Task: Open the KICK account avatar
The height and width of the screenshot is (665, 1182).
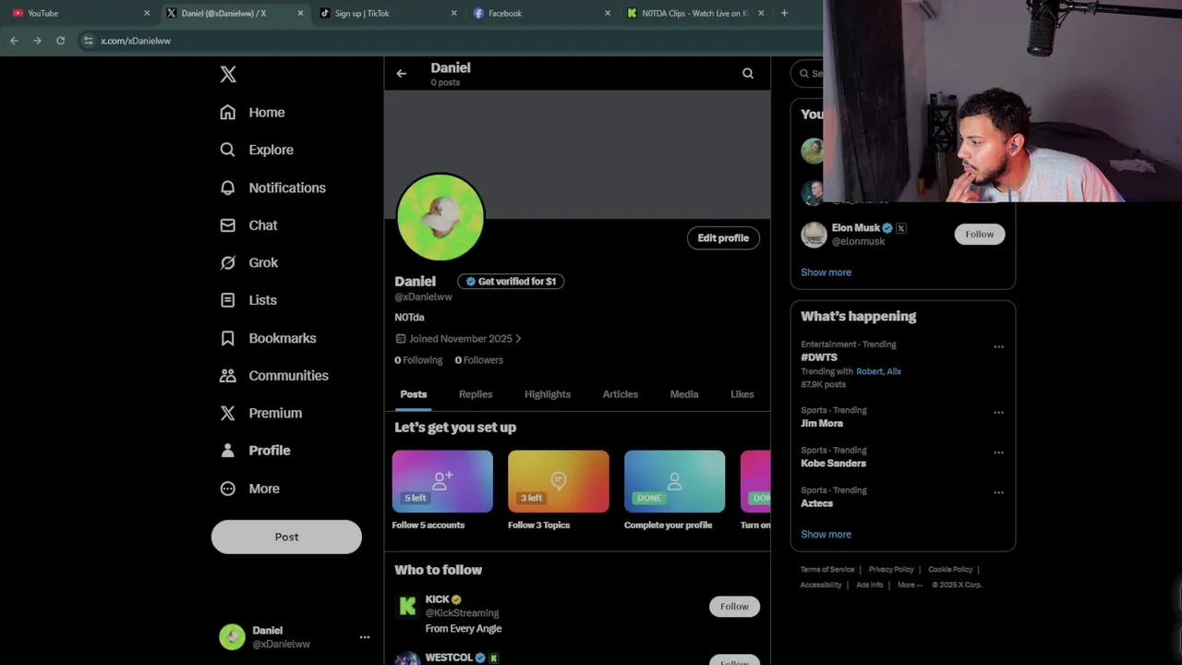Action: coord(407,606)
